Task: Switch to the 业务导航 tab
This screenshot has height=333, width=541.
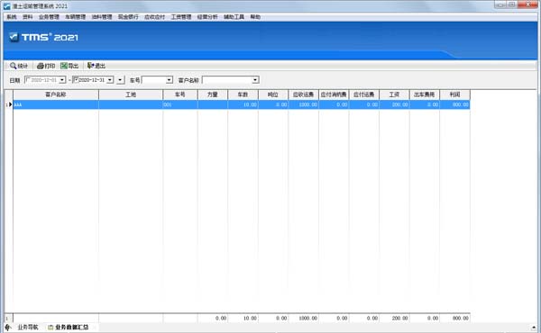Action: point(28,327)
